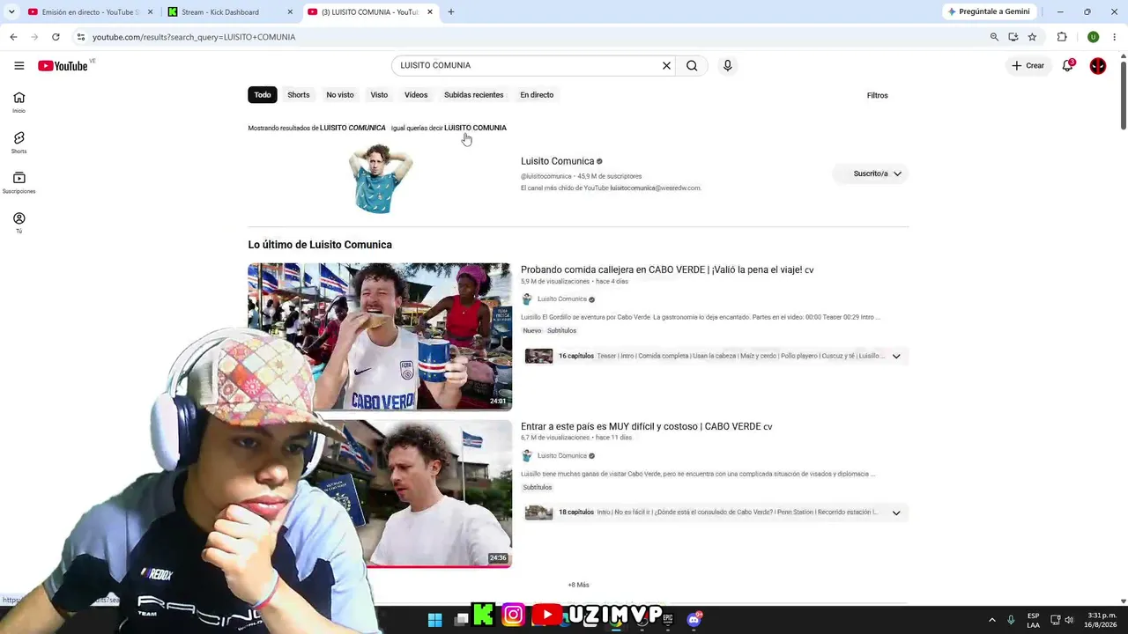Reload the page
The width and height of the screenshot is (1128, 634).
point(56,37)
